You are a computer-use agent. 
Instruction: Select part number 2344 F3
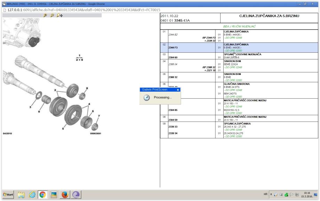[x=173, y=48]
